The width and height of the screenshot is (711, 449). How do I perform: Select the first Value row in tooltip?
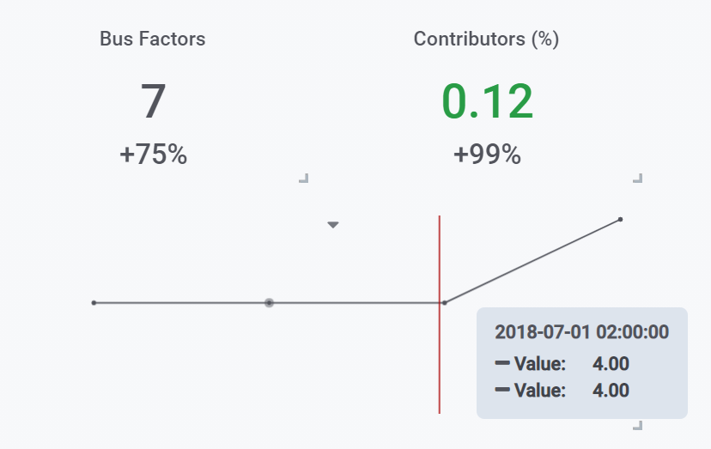pos(562,364)
